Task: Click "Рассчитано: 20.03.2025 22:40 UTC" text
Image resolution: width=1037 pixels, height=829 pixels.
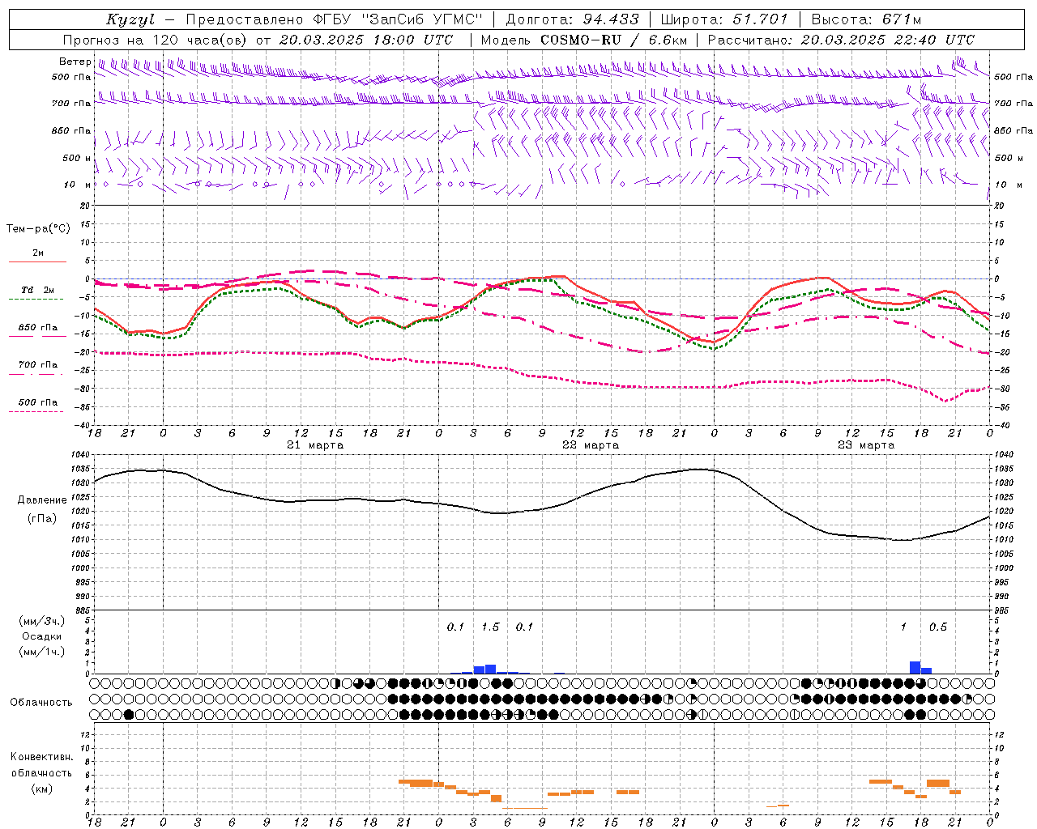Action: (x=841, y=40)
